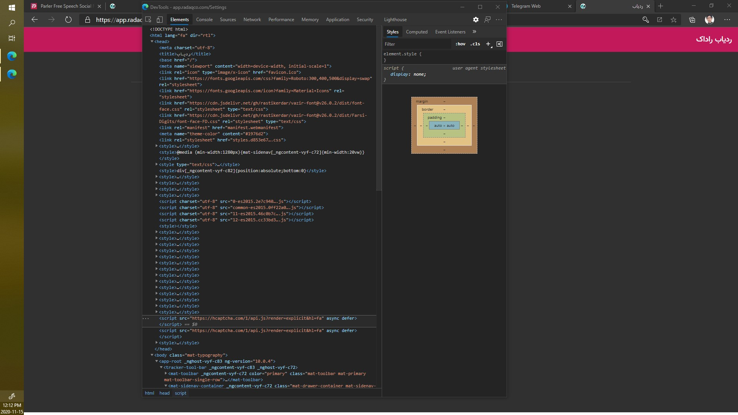Open Edge profile avatar icon
Viewport: 738px width, 415px height.
click(x=710, y=20)
